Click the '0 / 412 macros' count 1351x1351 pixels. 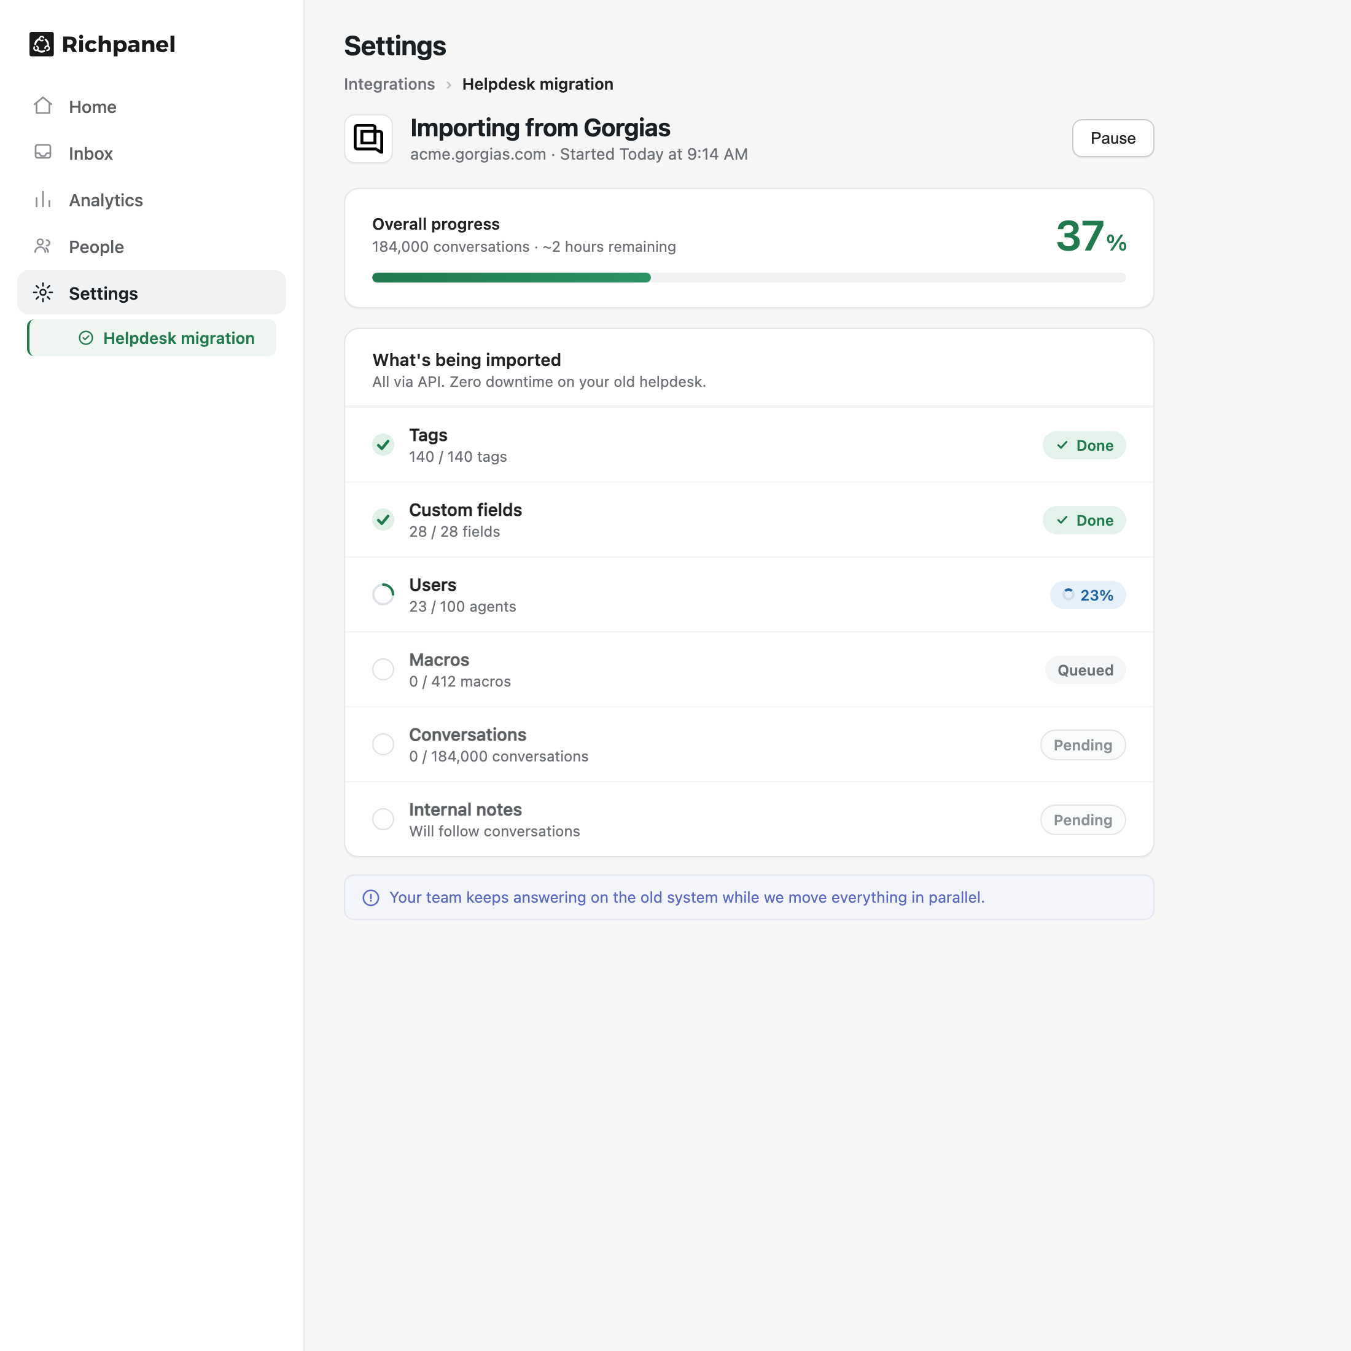(460, 681)
